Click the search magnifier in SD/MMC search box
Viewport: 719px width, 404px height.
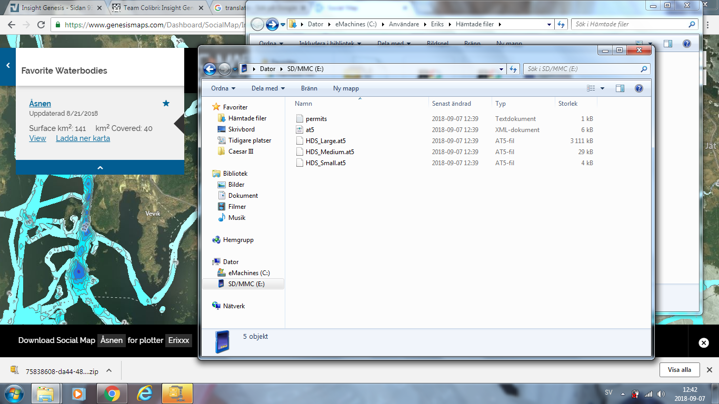click(x=644, y=69)
